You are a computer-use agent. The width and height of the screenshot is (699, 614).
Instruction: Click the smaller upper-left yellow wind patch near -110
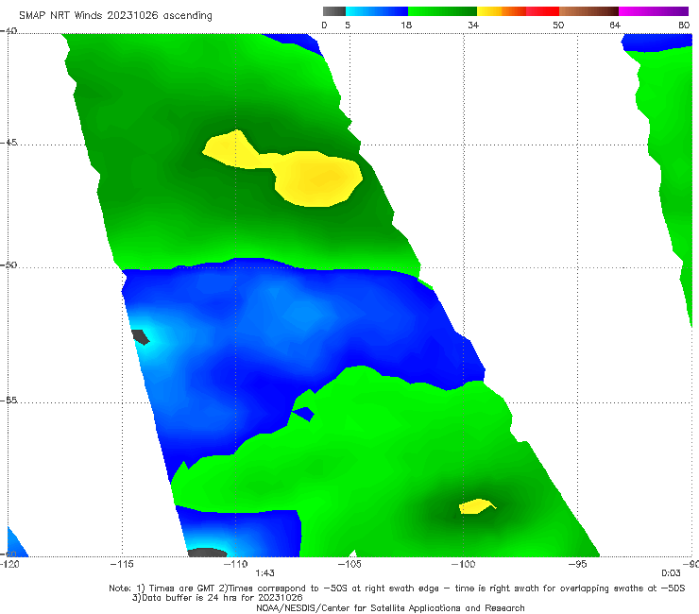(x=230, y=149)
